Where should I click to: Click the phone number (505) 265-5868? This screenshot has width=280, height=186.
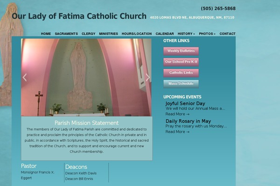click(218, 8)
